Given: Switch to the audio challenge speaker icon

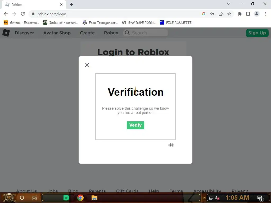Looking at the screenshot, I should [x=171, y=145].
